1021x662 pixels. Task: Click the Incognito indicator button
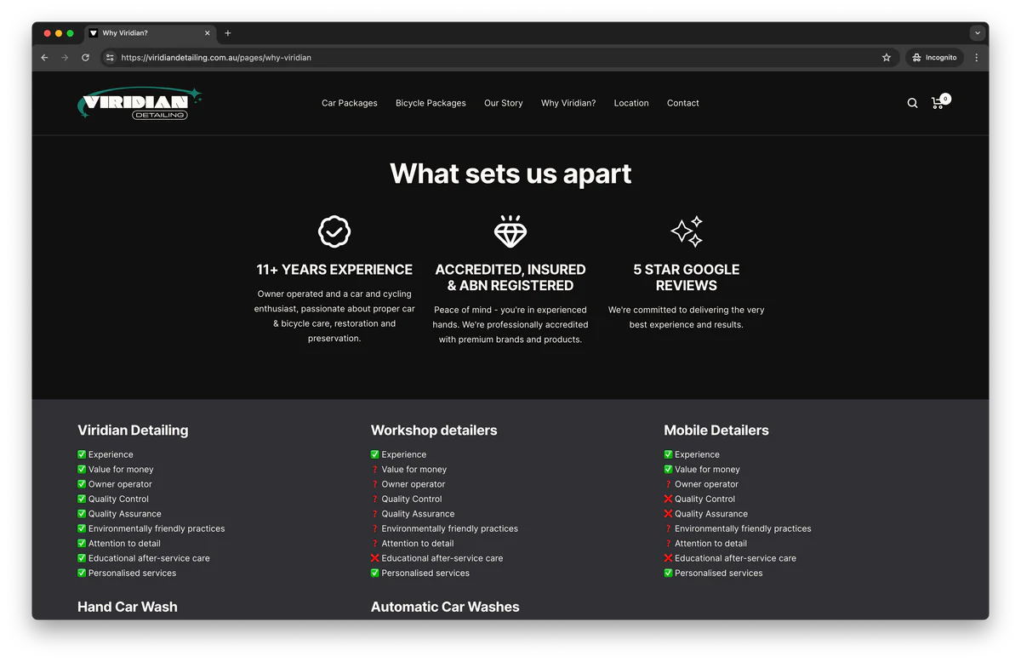pyautogui.click(x=934, y=58)
